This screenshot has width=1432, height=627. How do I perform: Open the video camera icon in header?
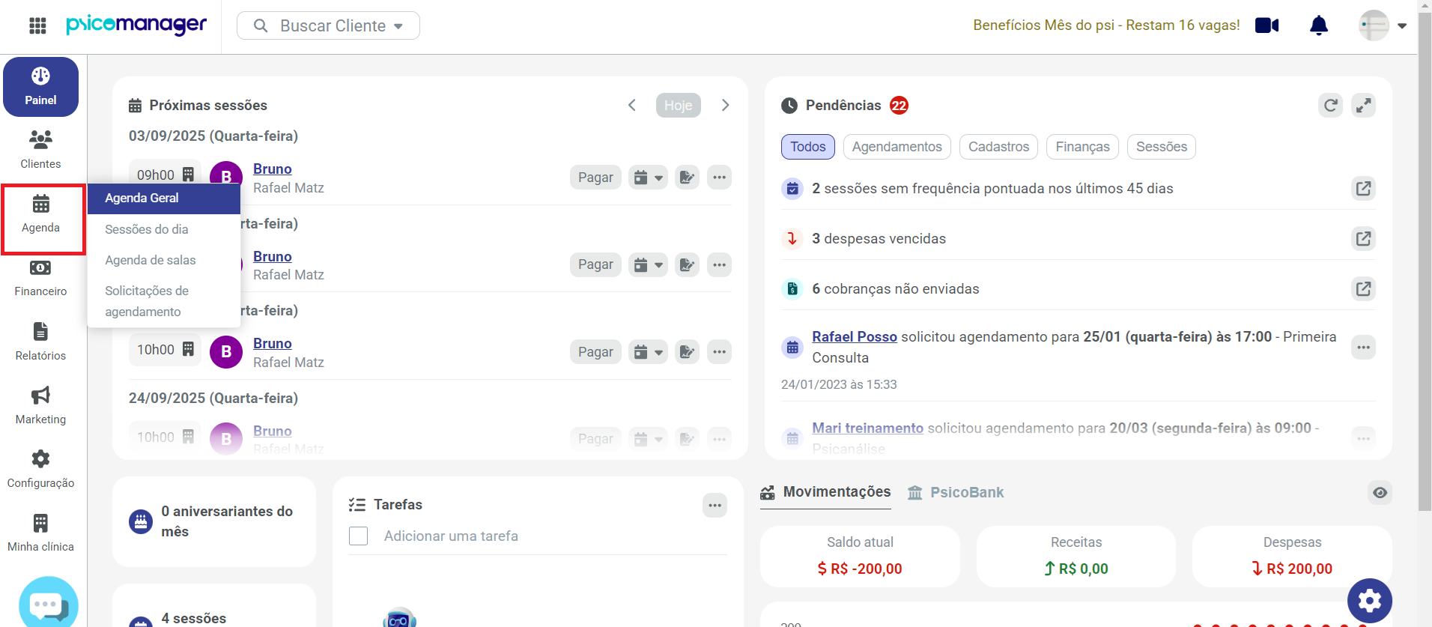1267,25
